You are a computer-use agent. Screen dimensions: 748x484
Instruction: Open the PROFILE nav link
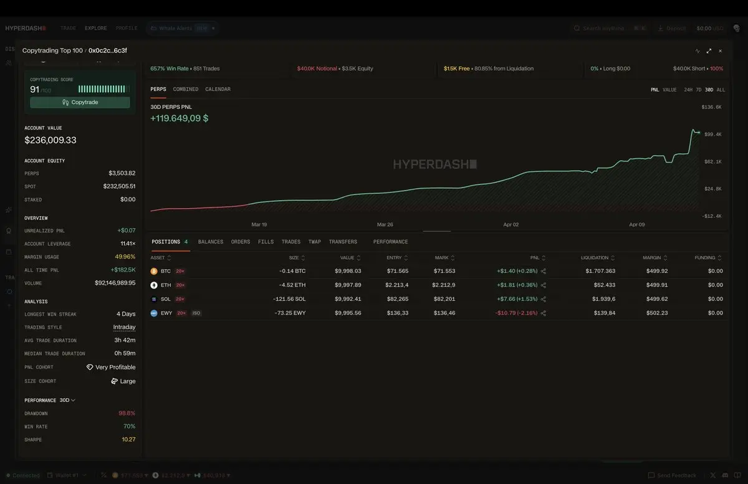[127, 28]
